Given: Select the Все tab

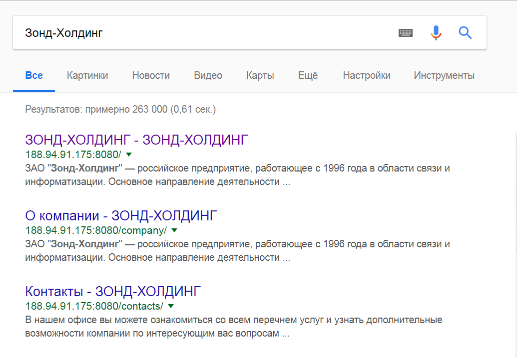Looking at the screenshot, I should (x=34, y=75).
